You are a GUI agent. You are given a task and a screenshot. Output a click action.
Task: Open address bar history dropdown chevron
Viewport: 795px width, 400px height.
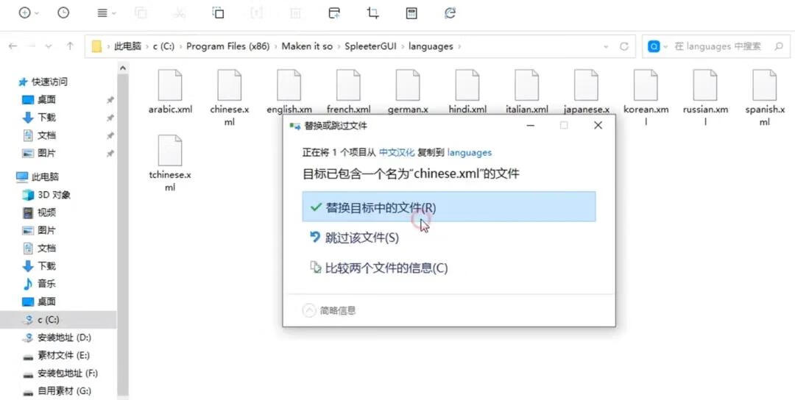tap(606, 46)
